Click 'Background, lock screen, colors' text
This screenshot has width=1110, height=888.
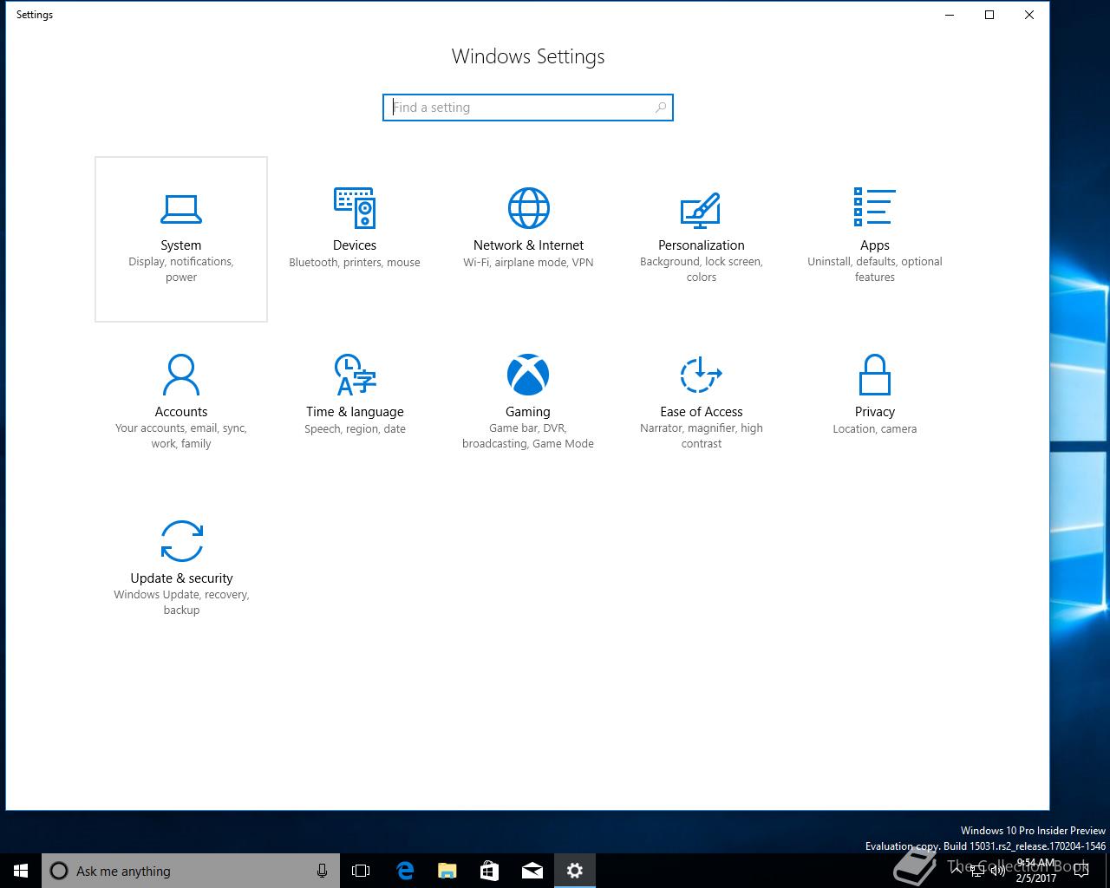point(702,270)
